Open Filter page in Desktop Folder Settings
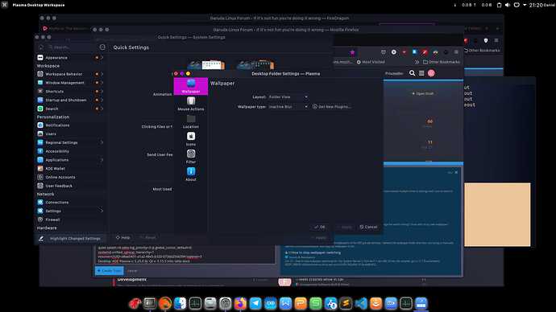This screenshot has width=556, height=312. (x=191, y=157)
